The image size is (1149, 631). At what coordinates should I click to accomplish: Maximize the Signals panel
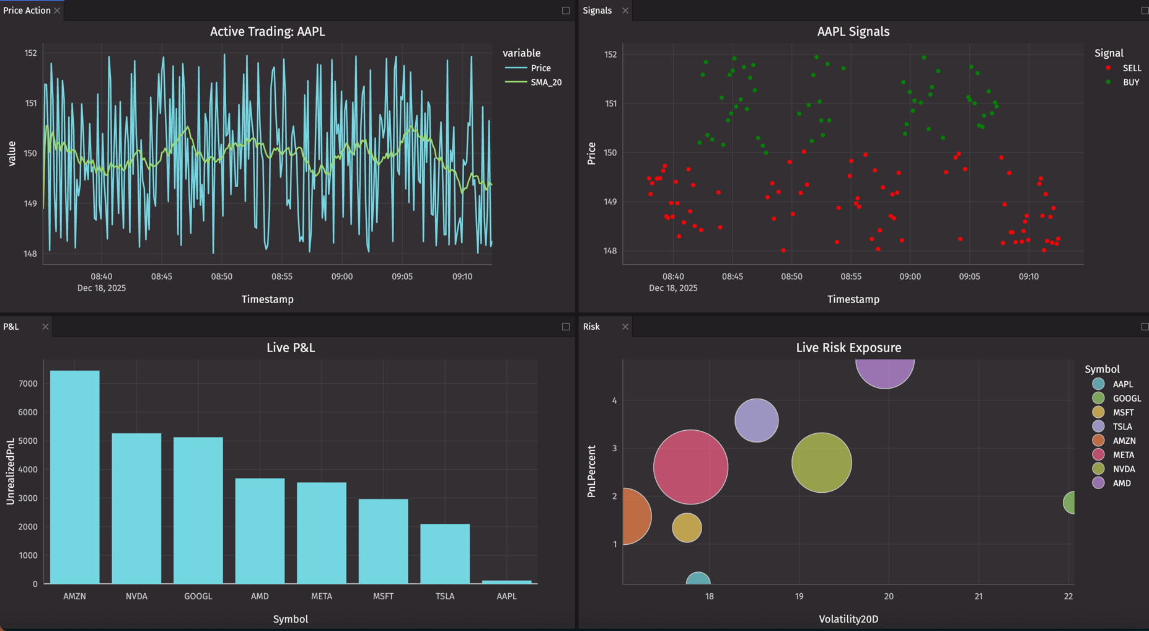tap(1144, 11)
